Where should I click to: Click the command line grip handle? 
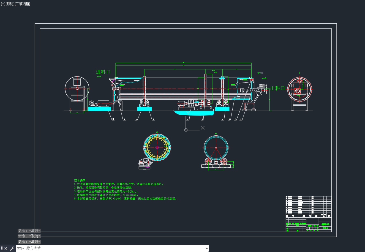coord(2,248)
